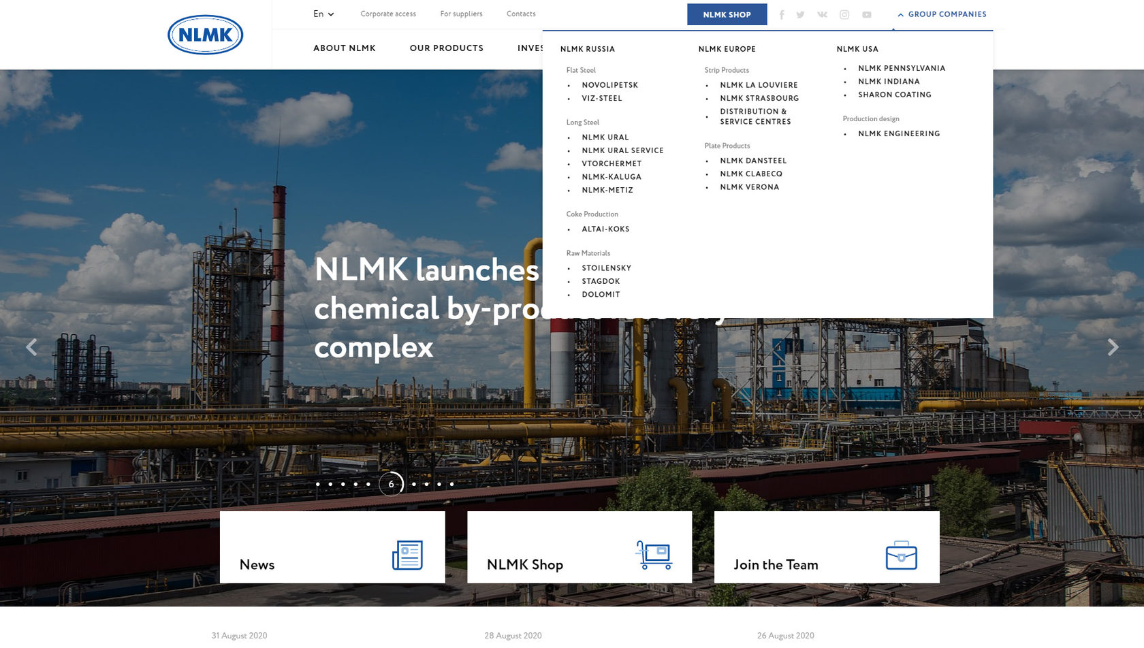
Task: Jump to last slide dot
Action: tap(451, 484)
